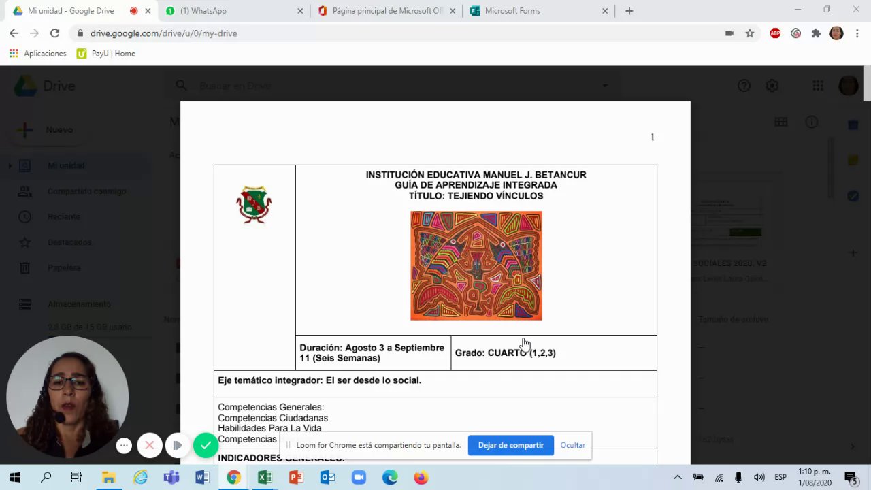The image size is (871, 490).
Task: Expand the Mi unidad tree arrow
Action: (x=10, y=165)
